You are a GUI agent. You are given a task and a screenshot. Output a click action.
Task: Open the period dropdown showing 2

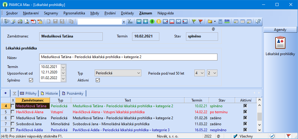pyautogui.click(x=212, y=73)
